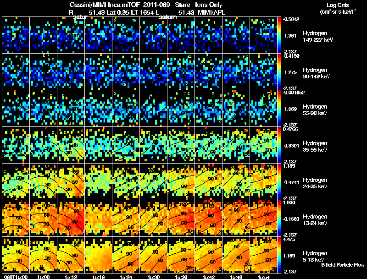Select the 55-90 keV image panel at 15:30
Screen dimensions: 367x279
tap(154, 108)
